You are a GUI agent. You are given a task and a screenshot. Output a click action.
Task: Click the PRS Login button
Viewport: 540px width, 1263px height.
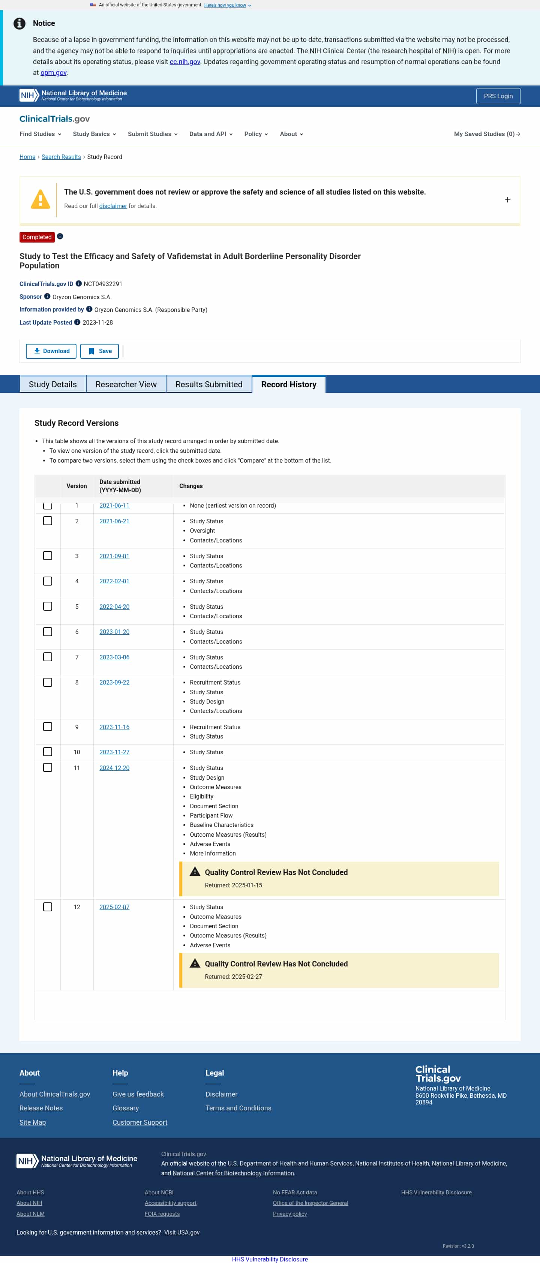coord(498,96)
